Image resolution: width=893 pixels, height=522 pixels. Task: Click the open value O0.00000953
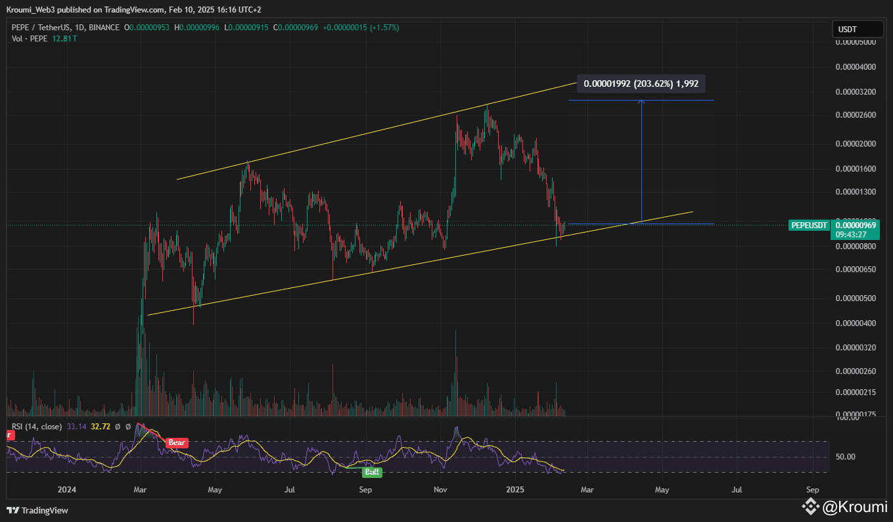[x=147, y=28]
